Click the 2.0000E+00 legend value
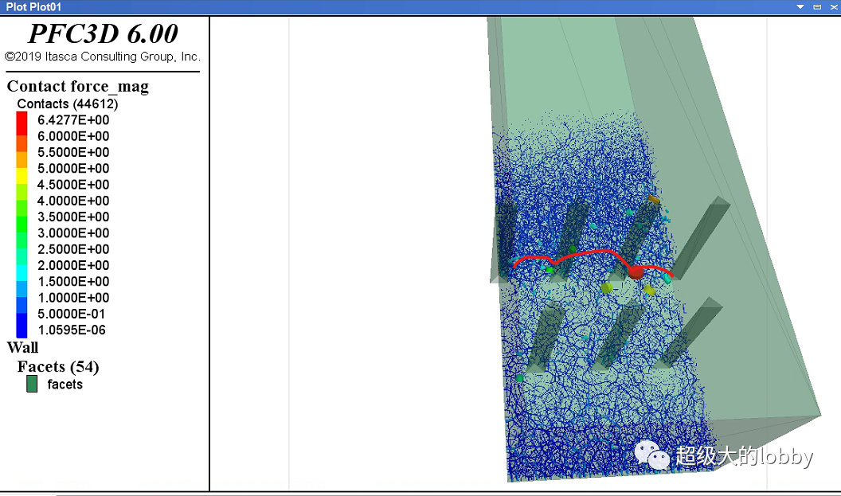This screenshot has height=496, width=841. [x=73, y=265]
